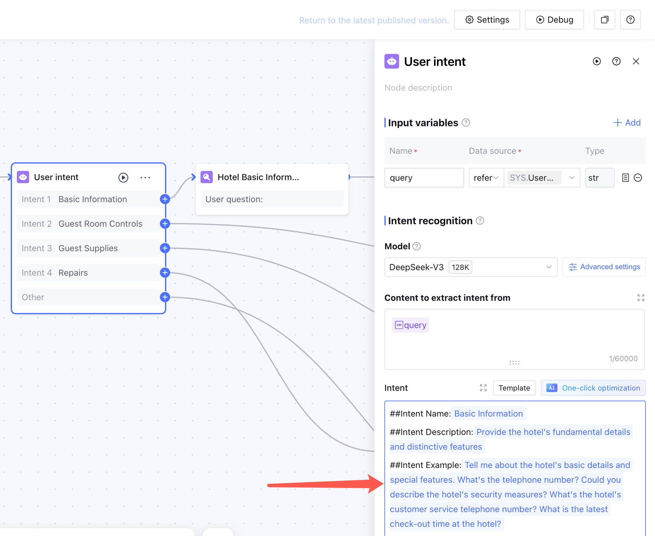Run the User intent node on canvas
This screenshot has height=536, width=655.
[x=123, y=177]
